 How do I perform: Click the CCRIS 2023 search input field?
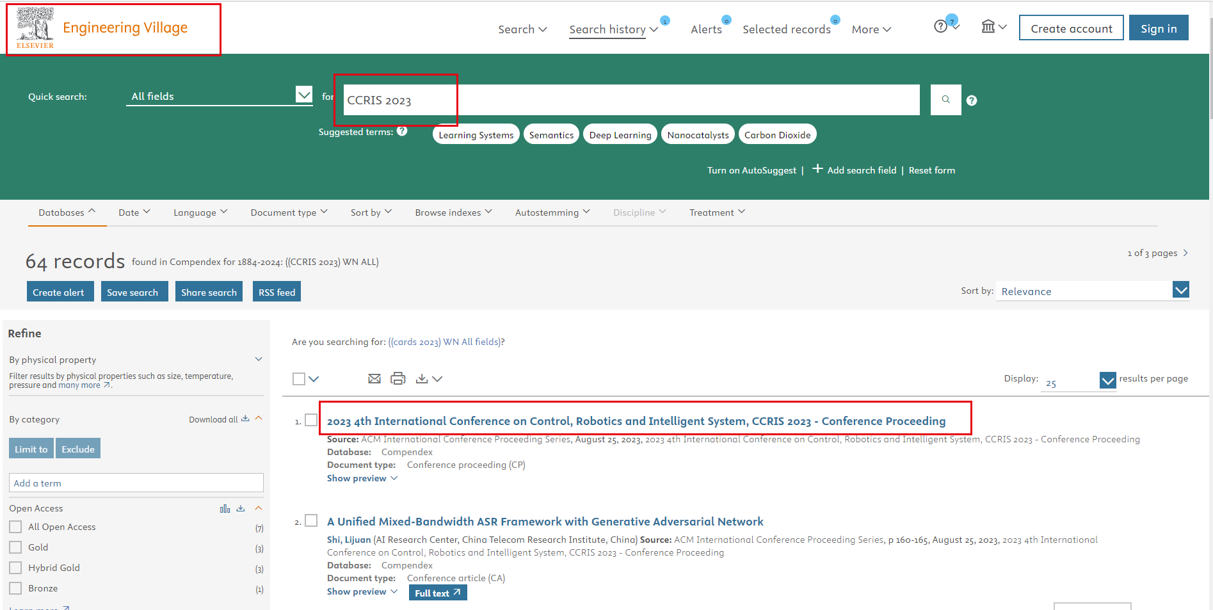[631, 100]
